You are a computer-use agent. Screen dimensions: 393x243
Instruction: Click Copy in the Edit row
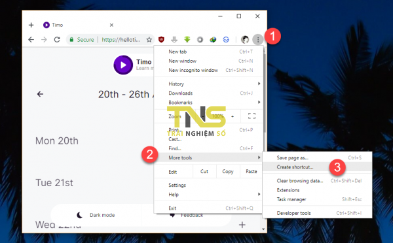228,172
